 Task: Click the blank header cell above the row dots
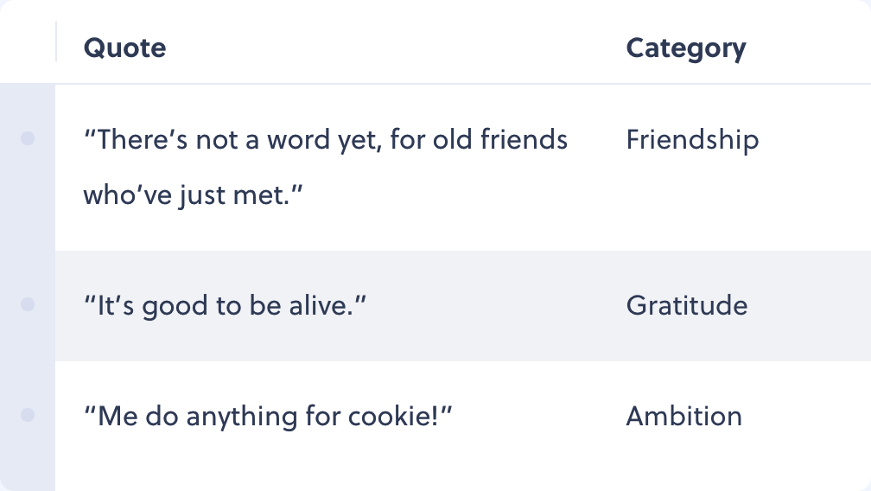(28, 41)
